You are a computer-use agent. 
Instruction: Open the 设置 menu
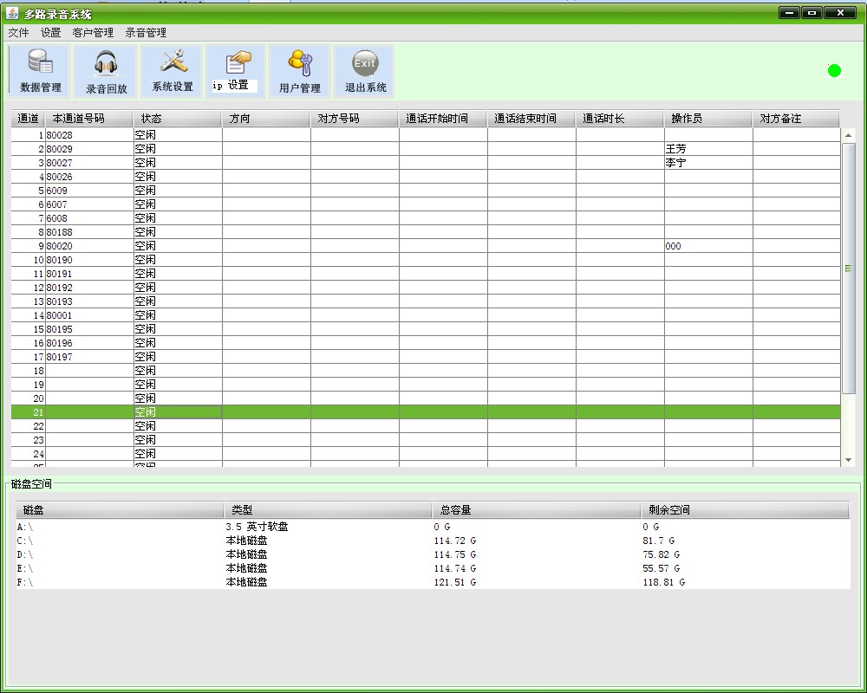coord(49,32)
